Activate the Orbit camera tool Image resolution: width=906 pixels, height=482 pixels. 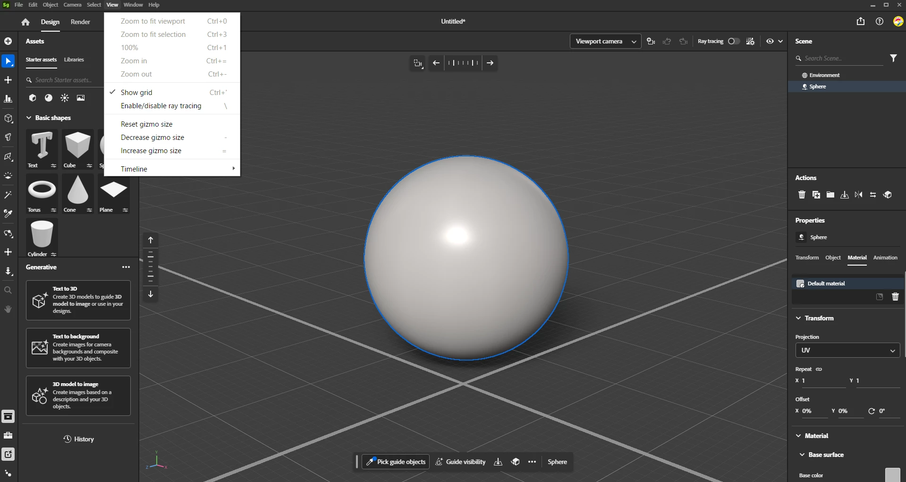click(8, 233)
